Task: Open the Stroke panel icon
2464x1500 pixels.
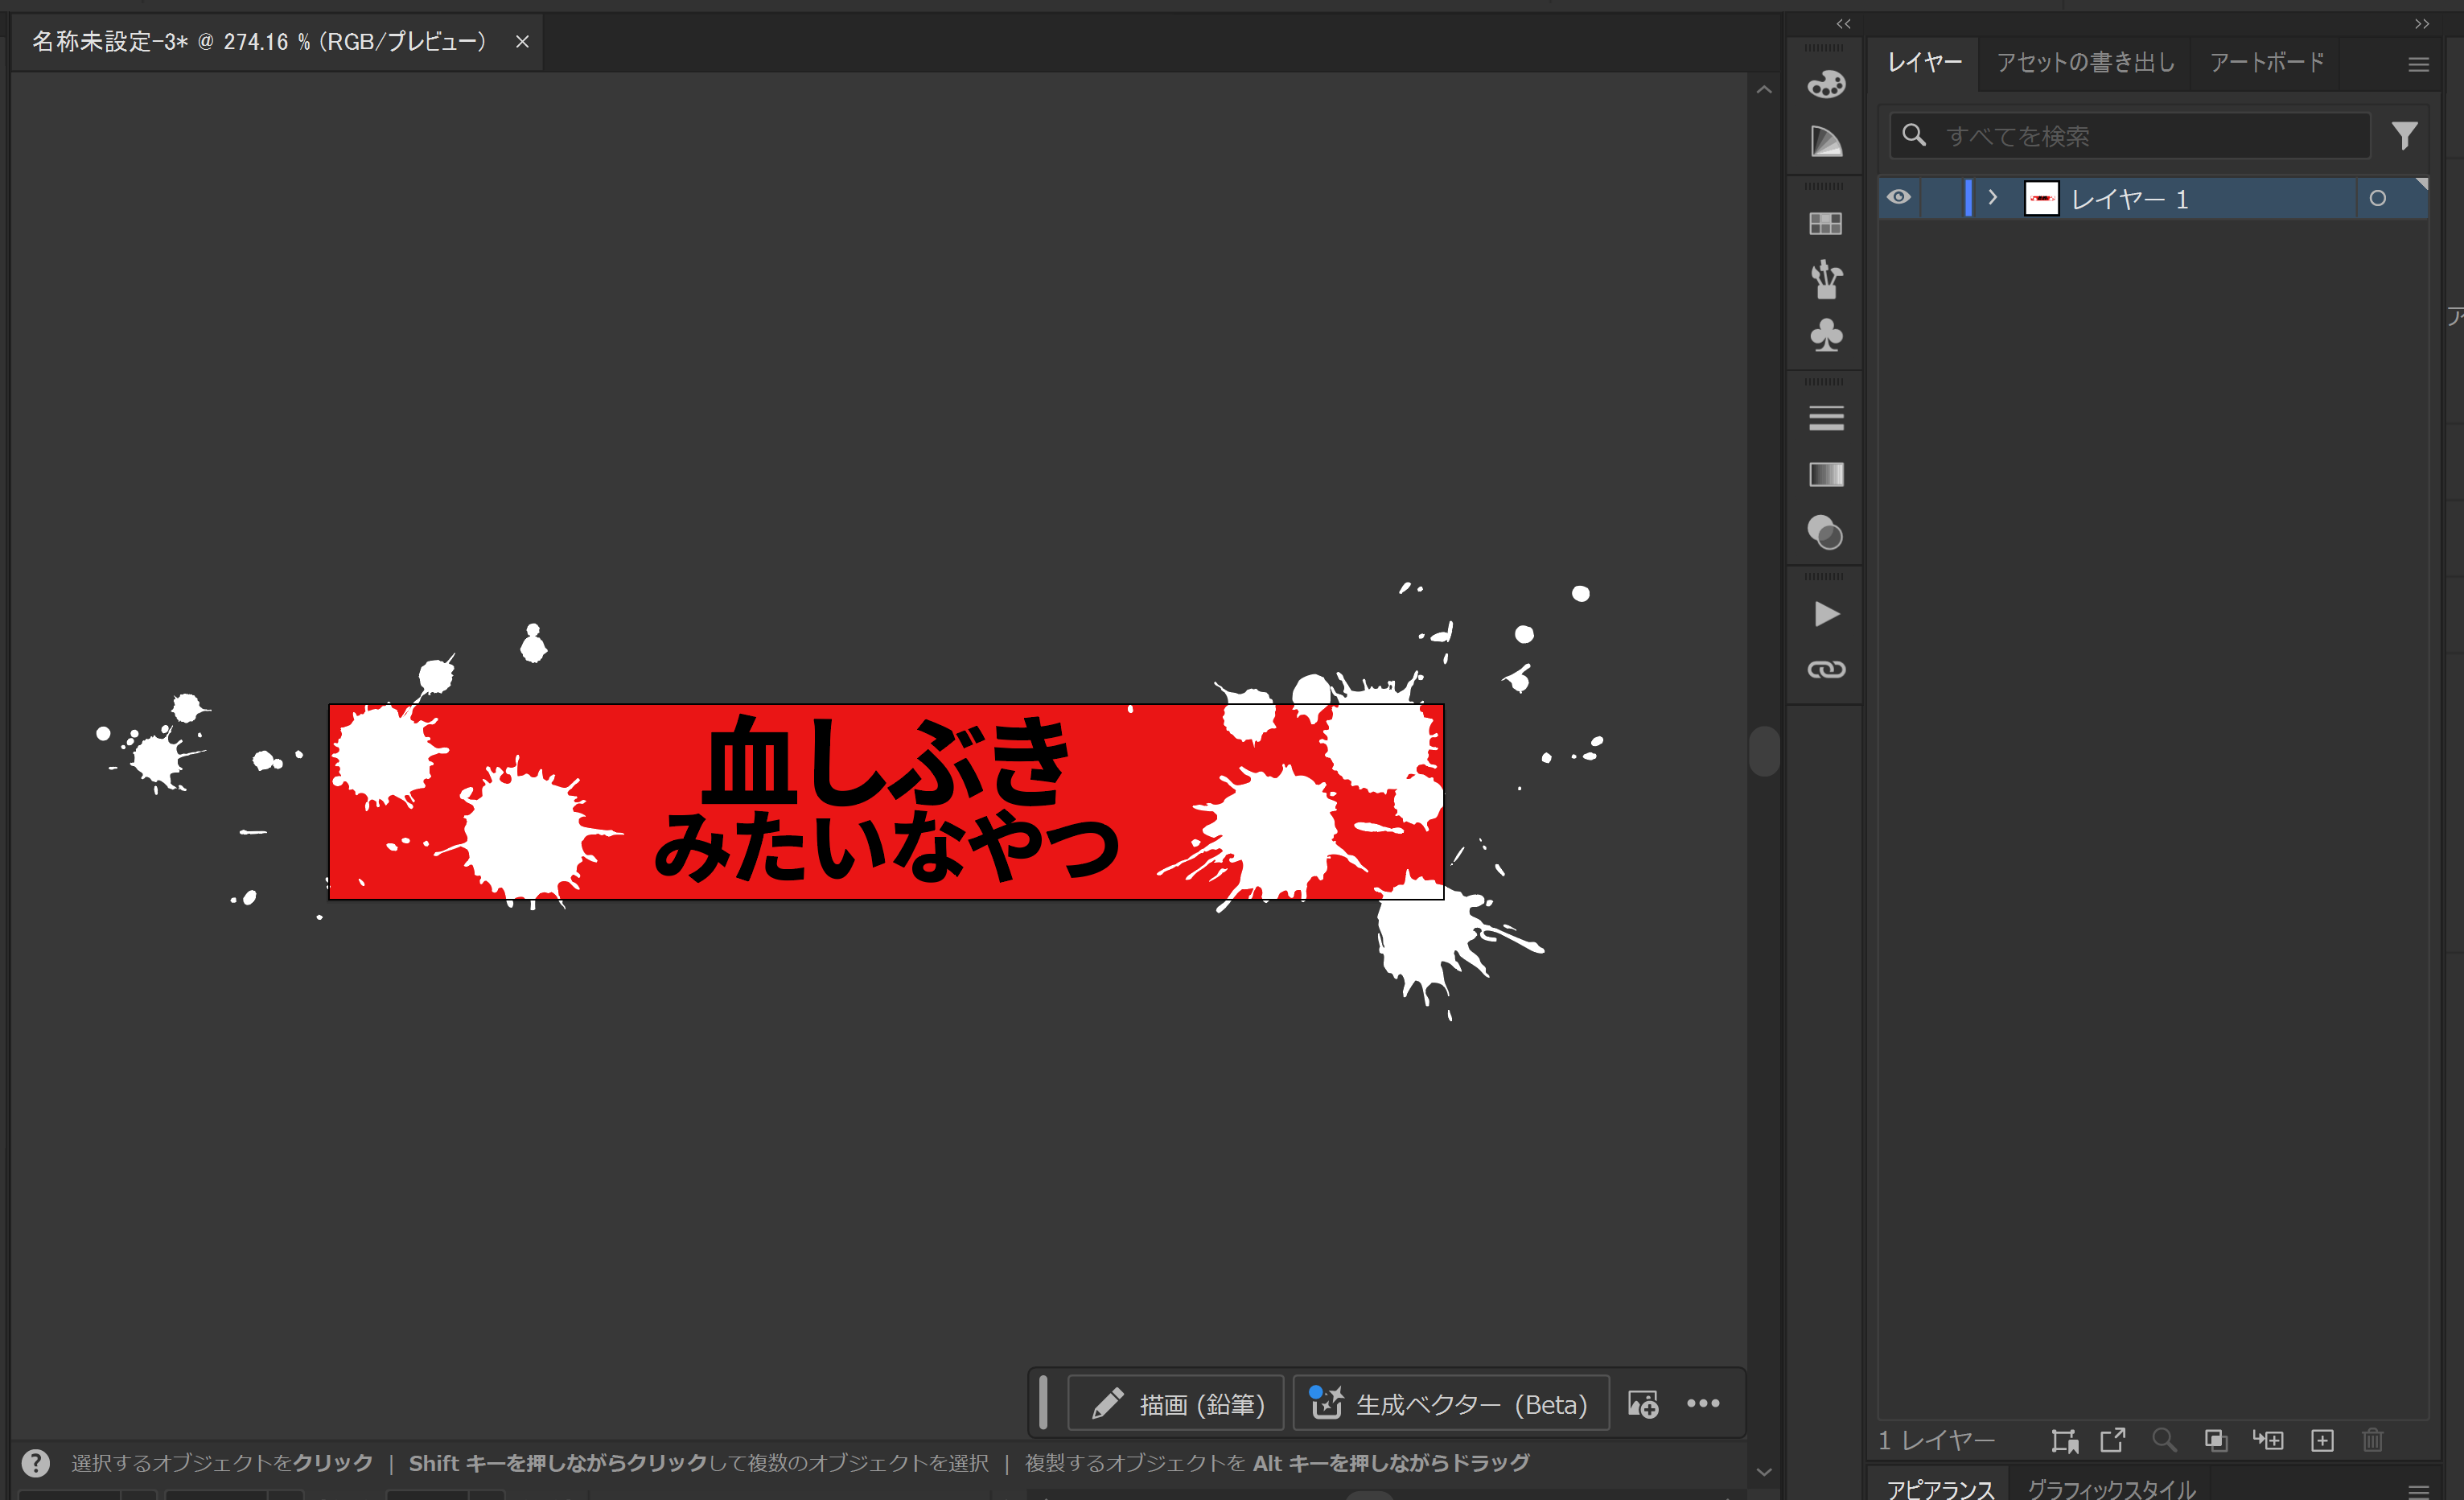Action: [1826, 418]
